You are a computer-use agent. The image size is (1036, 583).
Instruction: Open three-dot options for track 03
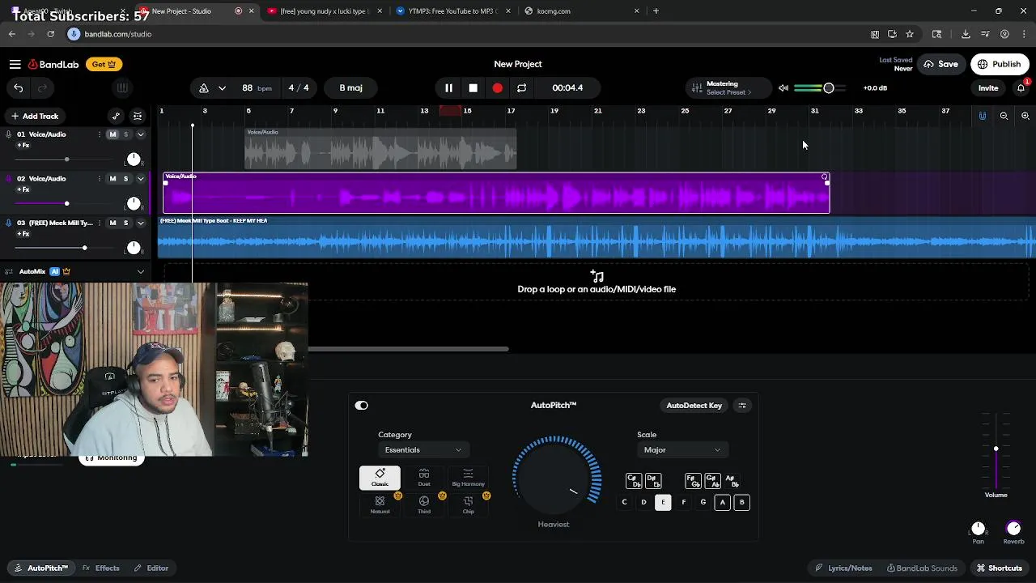pos(100,223)
